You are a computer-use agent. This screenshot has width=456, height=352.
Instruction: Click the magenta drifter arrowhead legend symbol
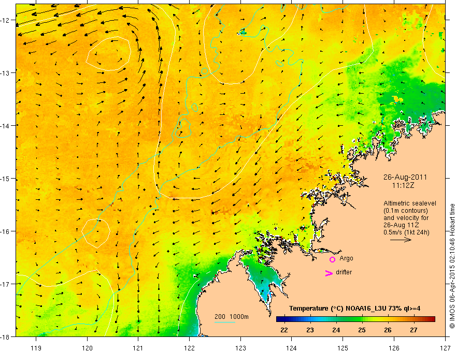pyautogui.click(x=329, y=273)
